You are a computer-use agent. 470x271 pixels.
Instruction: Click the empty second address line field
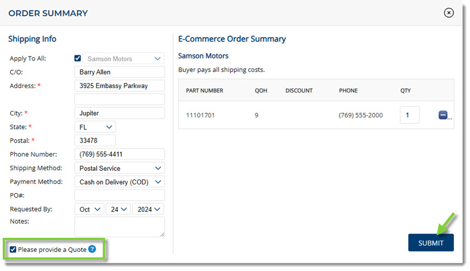tap(120, 99)
